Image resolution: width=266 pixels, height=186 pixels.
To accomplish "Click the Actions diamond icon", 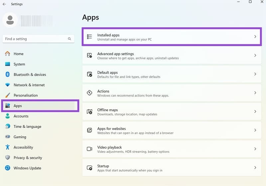I will point(89,93).
